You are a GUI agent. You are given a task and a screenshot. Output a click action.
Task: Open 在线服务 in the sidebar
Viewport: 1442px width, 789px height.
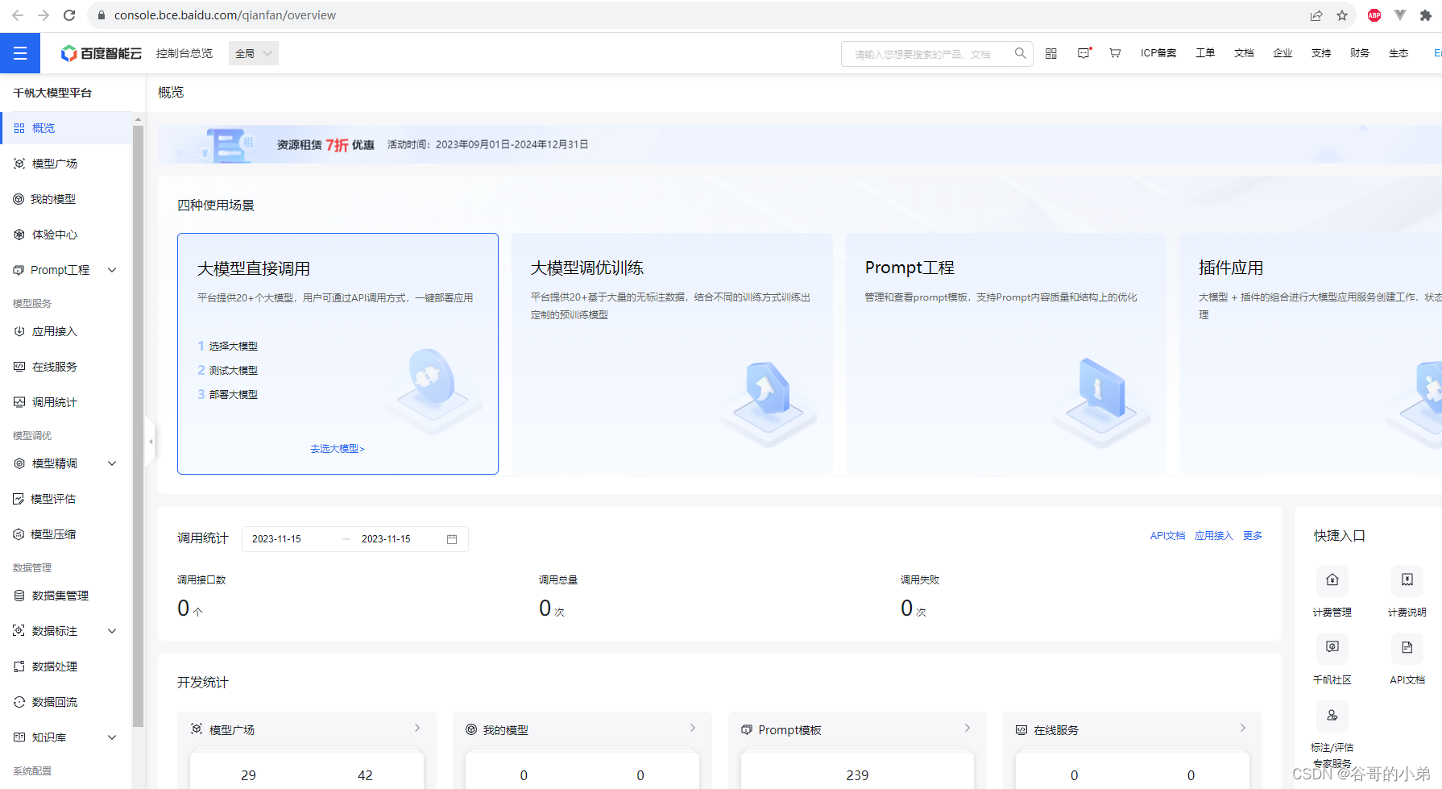(66, 367)
